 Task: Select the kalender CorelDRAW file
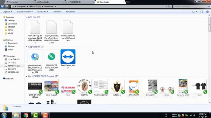(x=183, y=88)
